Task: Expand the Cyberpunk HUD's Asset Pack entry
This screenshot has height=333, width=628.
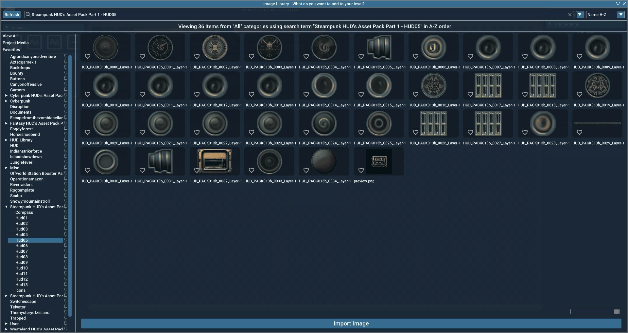Action: 6,95
